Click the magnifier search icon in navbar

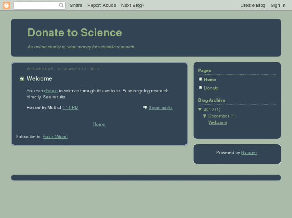[x=61, y=5]
